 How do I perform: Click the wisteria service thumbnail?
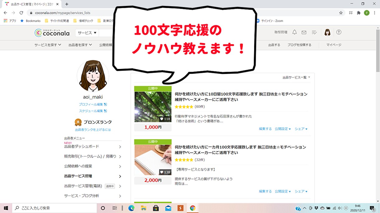(153, 107)
